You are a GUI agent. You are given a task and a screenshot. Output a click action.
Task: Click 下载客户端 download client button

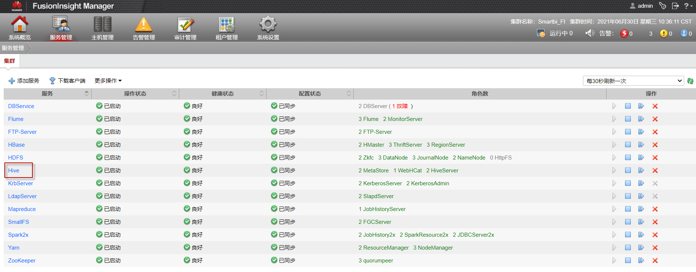[x=67, y=80]
